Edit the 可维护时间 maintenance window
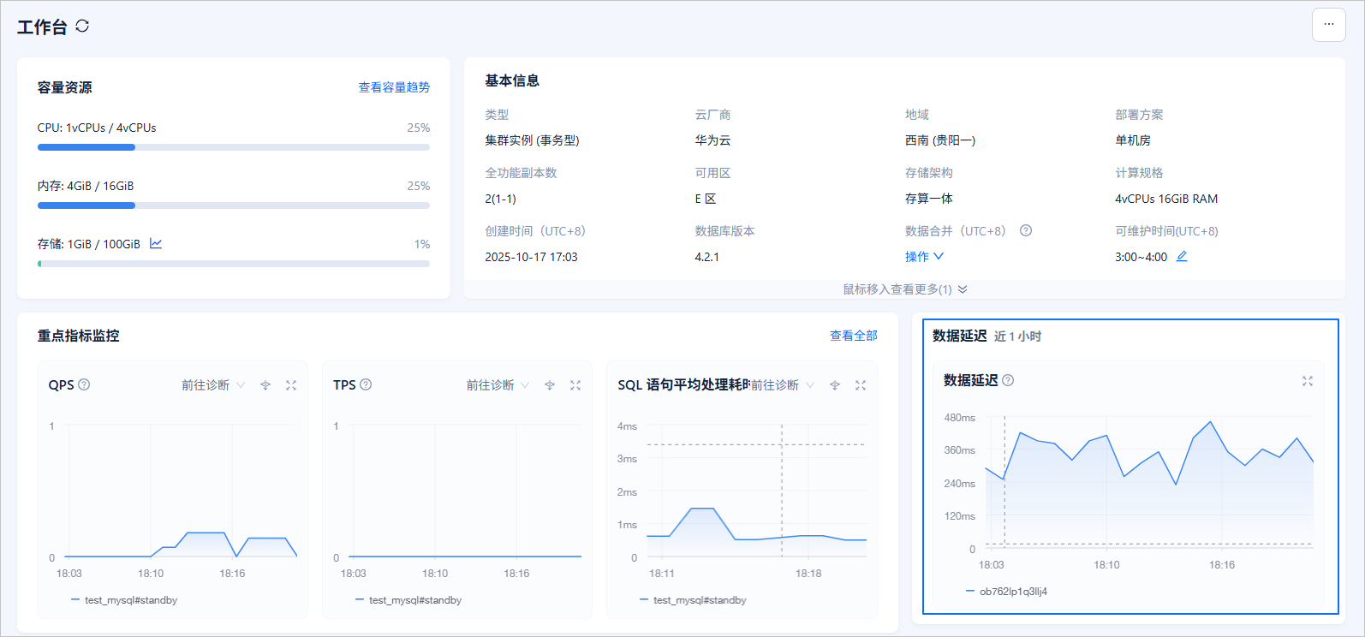The width and height of the screenshot is (1365, 637). tap(1182, 256)
